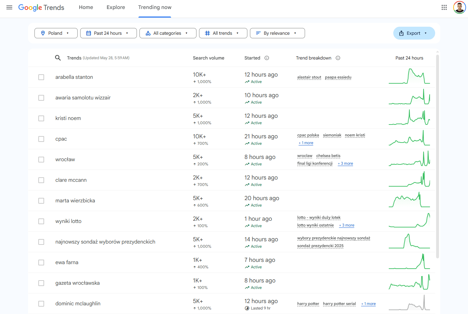Click the Active trending icon for clare mccann
Image resolution: width=468 pixels, height=314 pixels.
(x=247, y=185)
